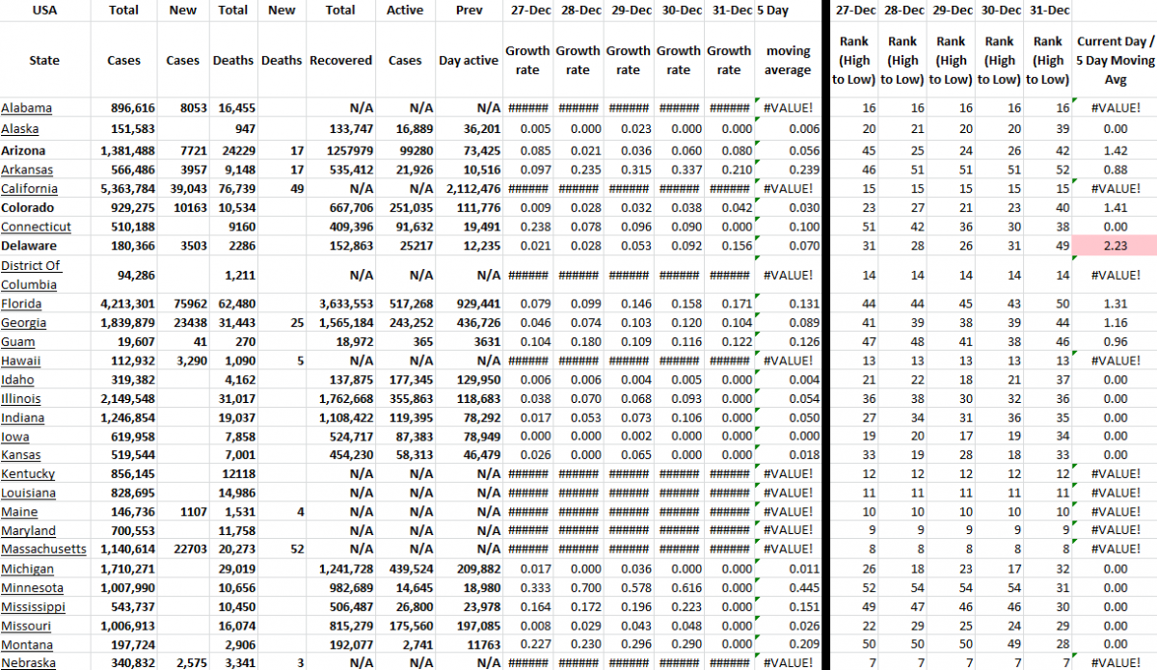
Task: Open the Michigan state link
Action: click(x=27, y=568)
